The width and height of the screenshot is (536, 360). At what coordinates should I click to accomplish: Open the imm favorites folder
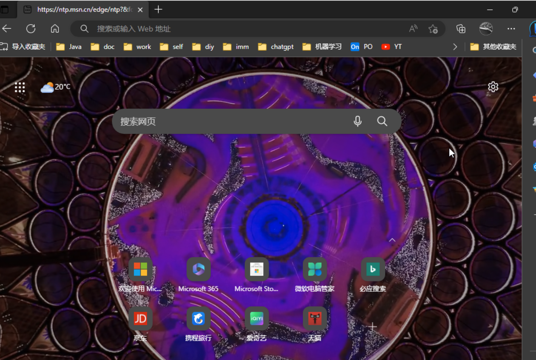click(x=236, y=47)
